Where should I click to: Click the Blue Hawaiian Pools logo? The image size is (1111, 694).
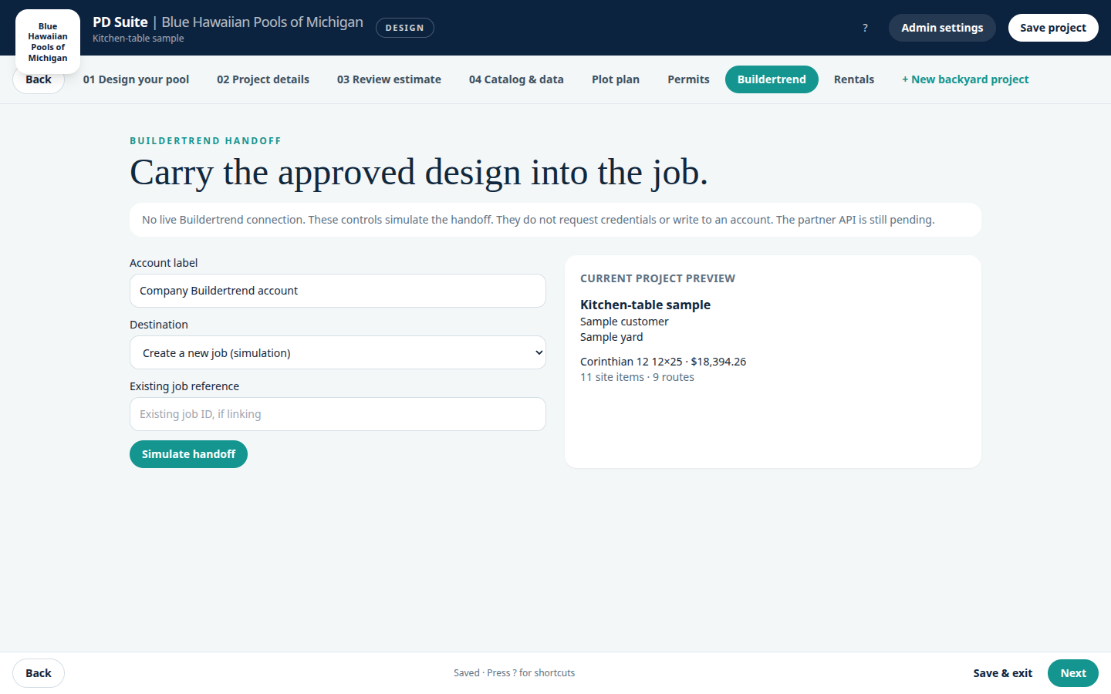(48, 42)
